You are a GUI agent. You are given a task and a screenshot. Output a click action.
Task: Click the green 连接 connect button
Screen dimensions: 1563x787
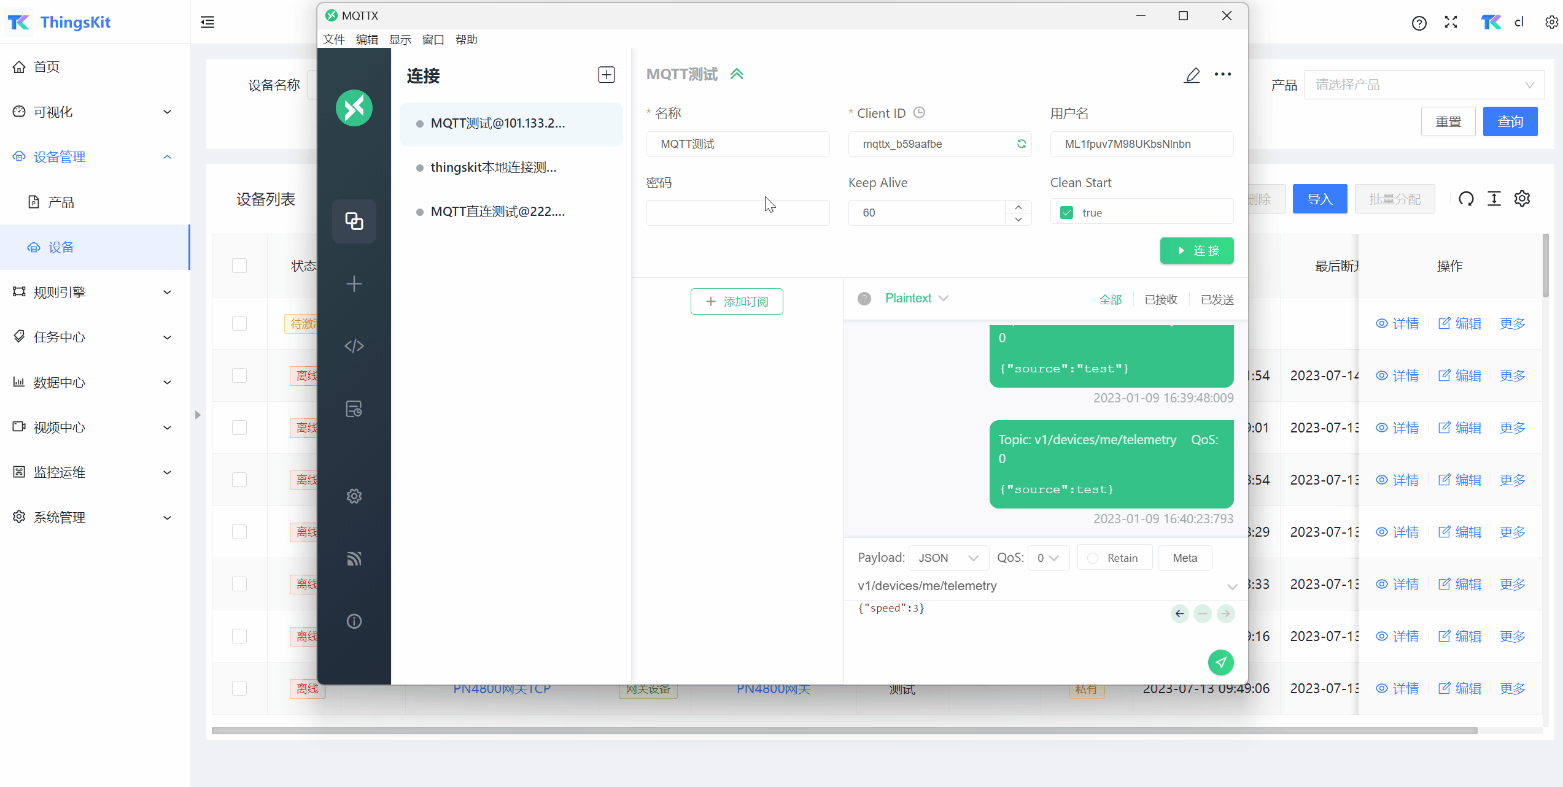(x=1196, y=250)
